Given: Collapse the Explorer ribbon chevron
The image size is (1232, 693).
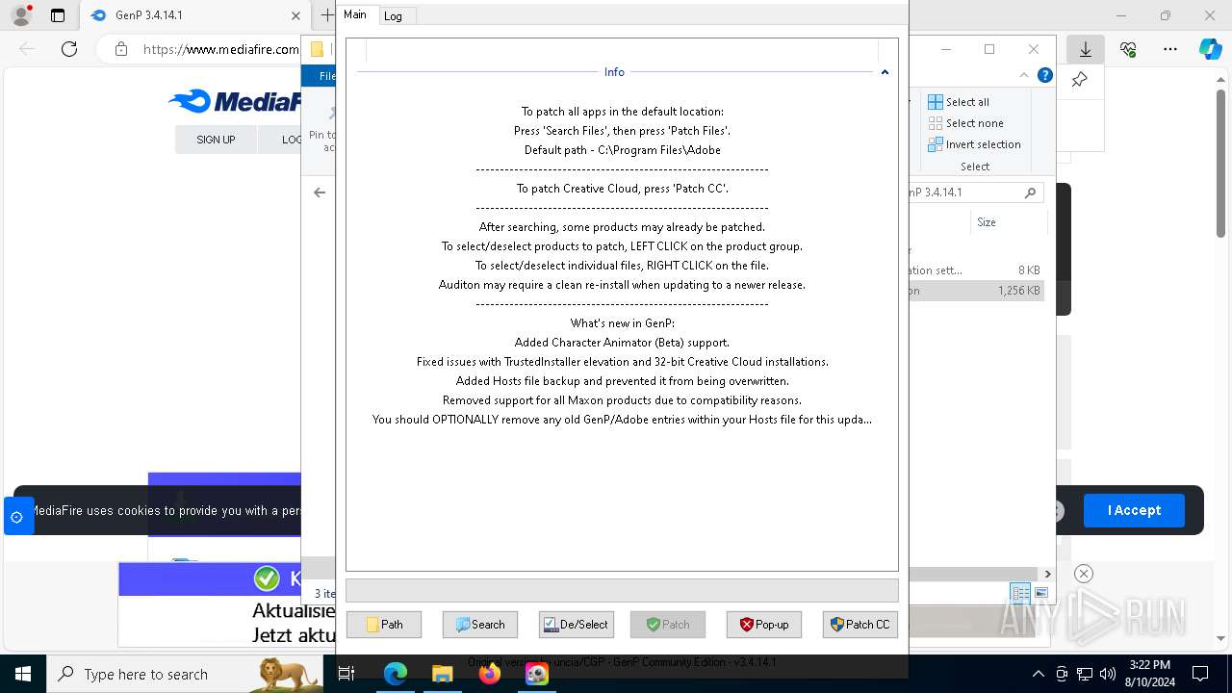Looking at the screenshot, I should pos(1024,75).
